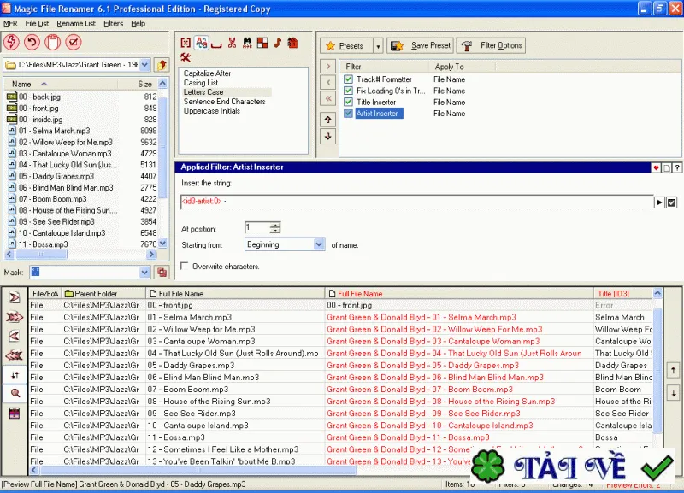
Task: Select the Letters Case filter category icon
Action: click(x=201, y=42)
